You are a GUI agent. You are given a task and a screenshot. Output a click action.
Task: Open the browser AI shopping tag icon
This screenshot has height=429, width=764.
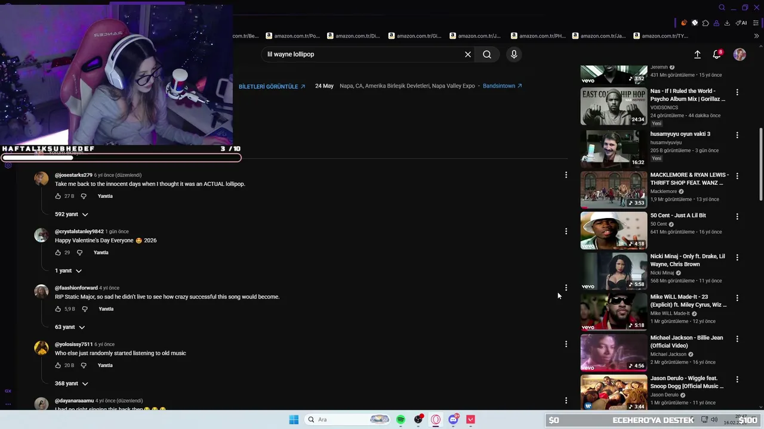pos(741,23)
